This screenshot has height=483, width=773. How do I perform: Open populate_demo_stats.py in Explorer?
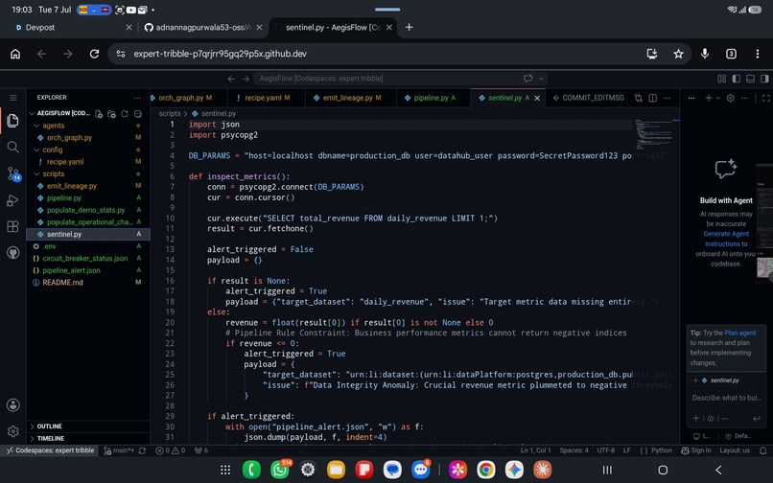coord(85,210)
